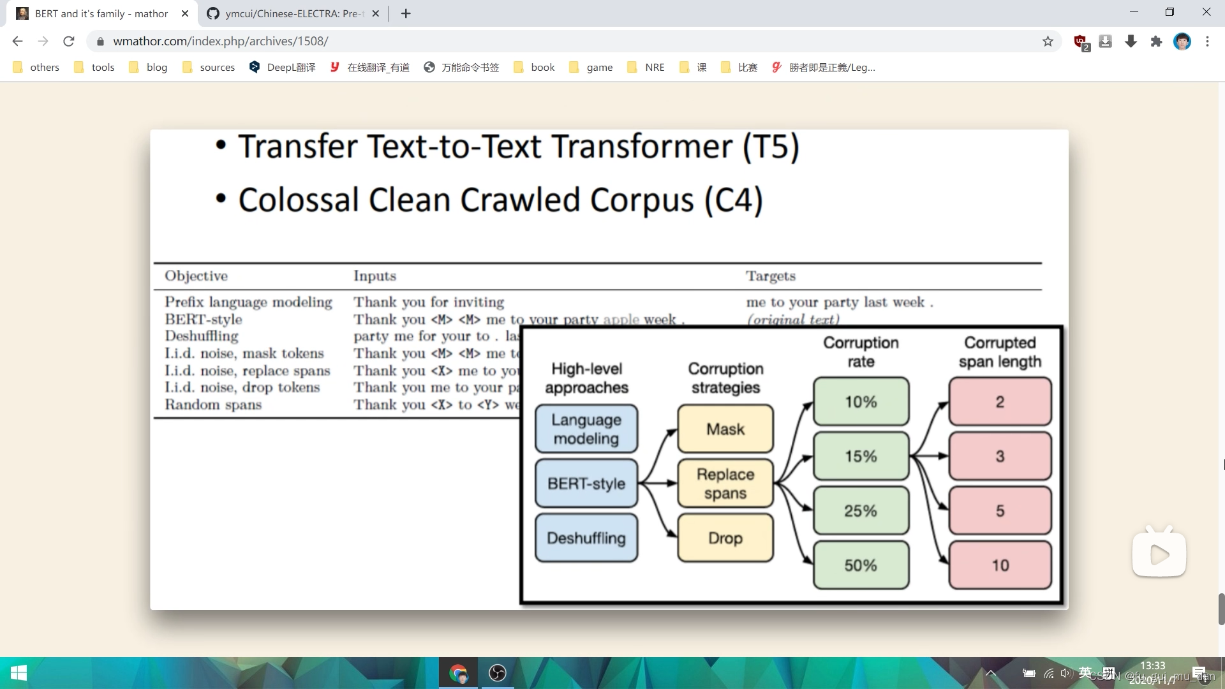Image resolution: width=1225 pixels, height=689 pixels.
Task: Click the Language modeling high-level approach box
Action: (x=586, y=428)
